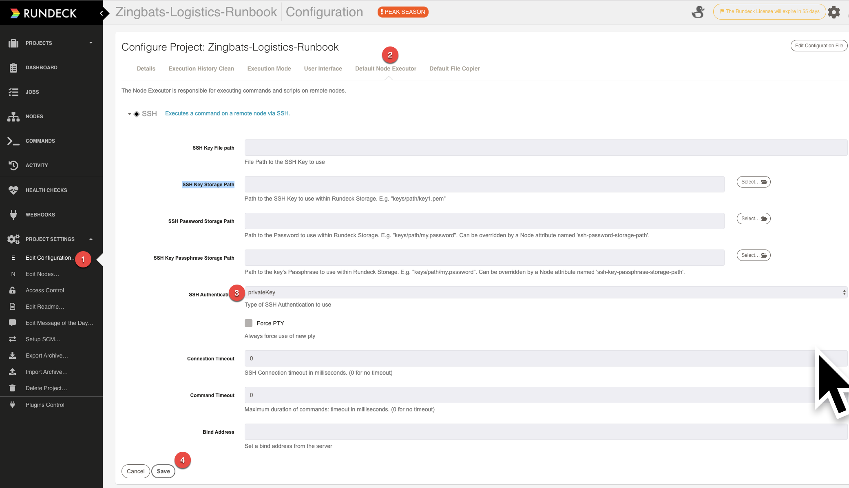Open the Execution Mode tab
The image size is (849, 488).
269,68
